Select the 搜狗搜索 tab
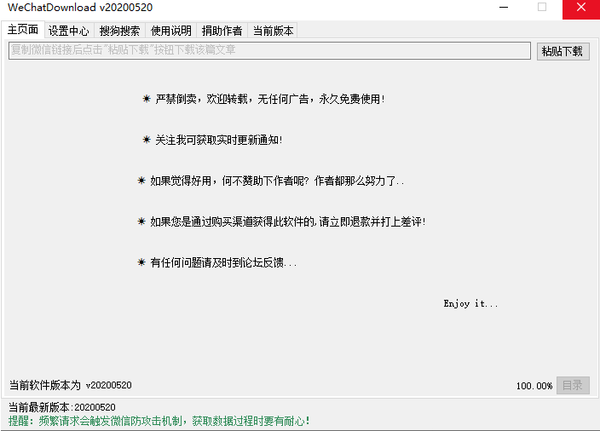Screen dimensions: 600x431 (x=119, y=31)
